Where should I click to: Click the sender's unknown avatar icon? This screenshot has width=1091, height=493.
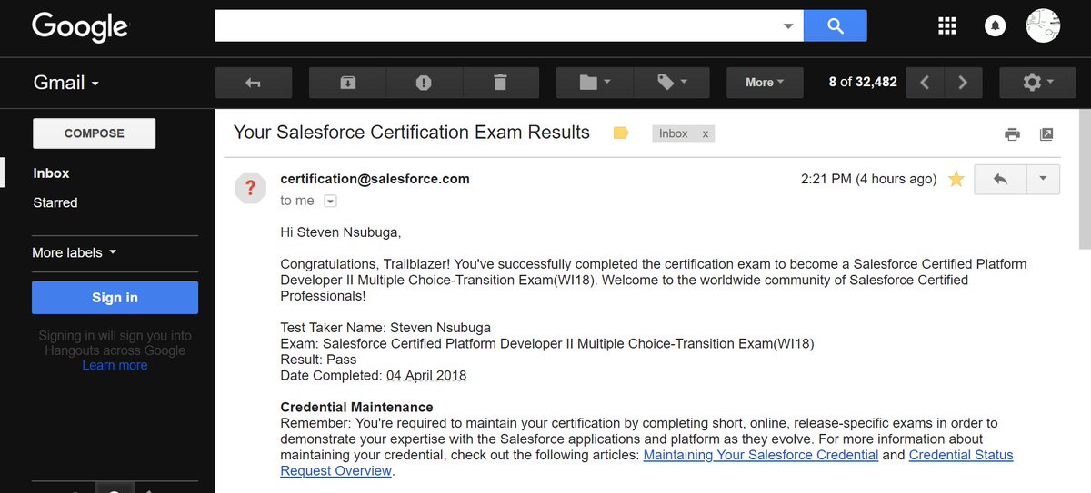point(250,188)
